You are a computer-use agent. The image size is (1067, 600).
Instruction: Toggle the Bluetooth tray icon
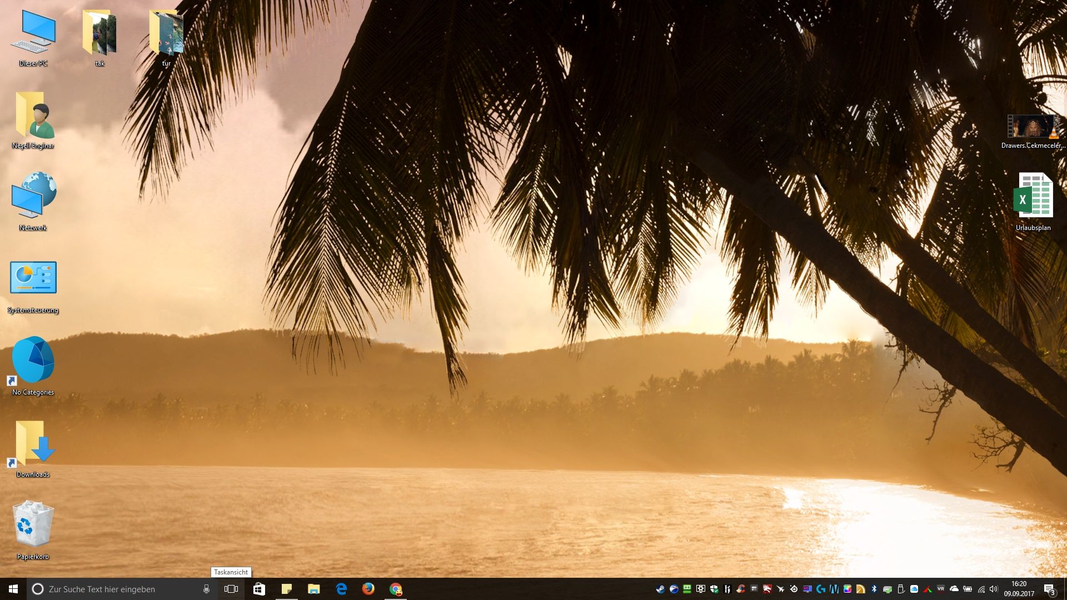point(874,589)
